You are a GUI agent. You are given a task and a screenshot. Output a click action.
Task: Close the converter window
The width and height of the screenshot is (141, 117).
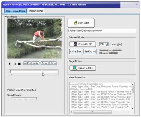click(x=137, y=4)
